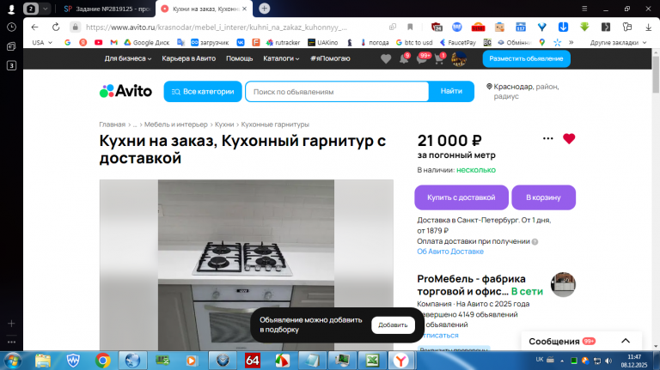Click Найти search button

click(x=451, y=91)
